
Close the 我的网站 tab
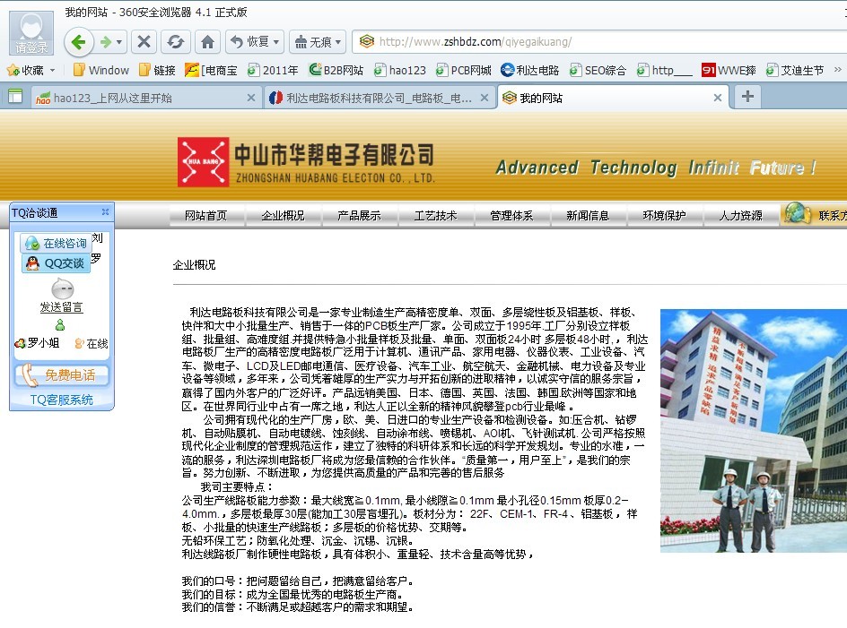click(x=718, y=98)
